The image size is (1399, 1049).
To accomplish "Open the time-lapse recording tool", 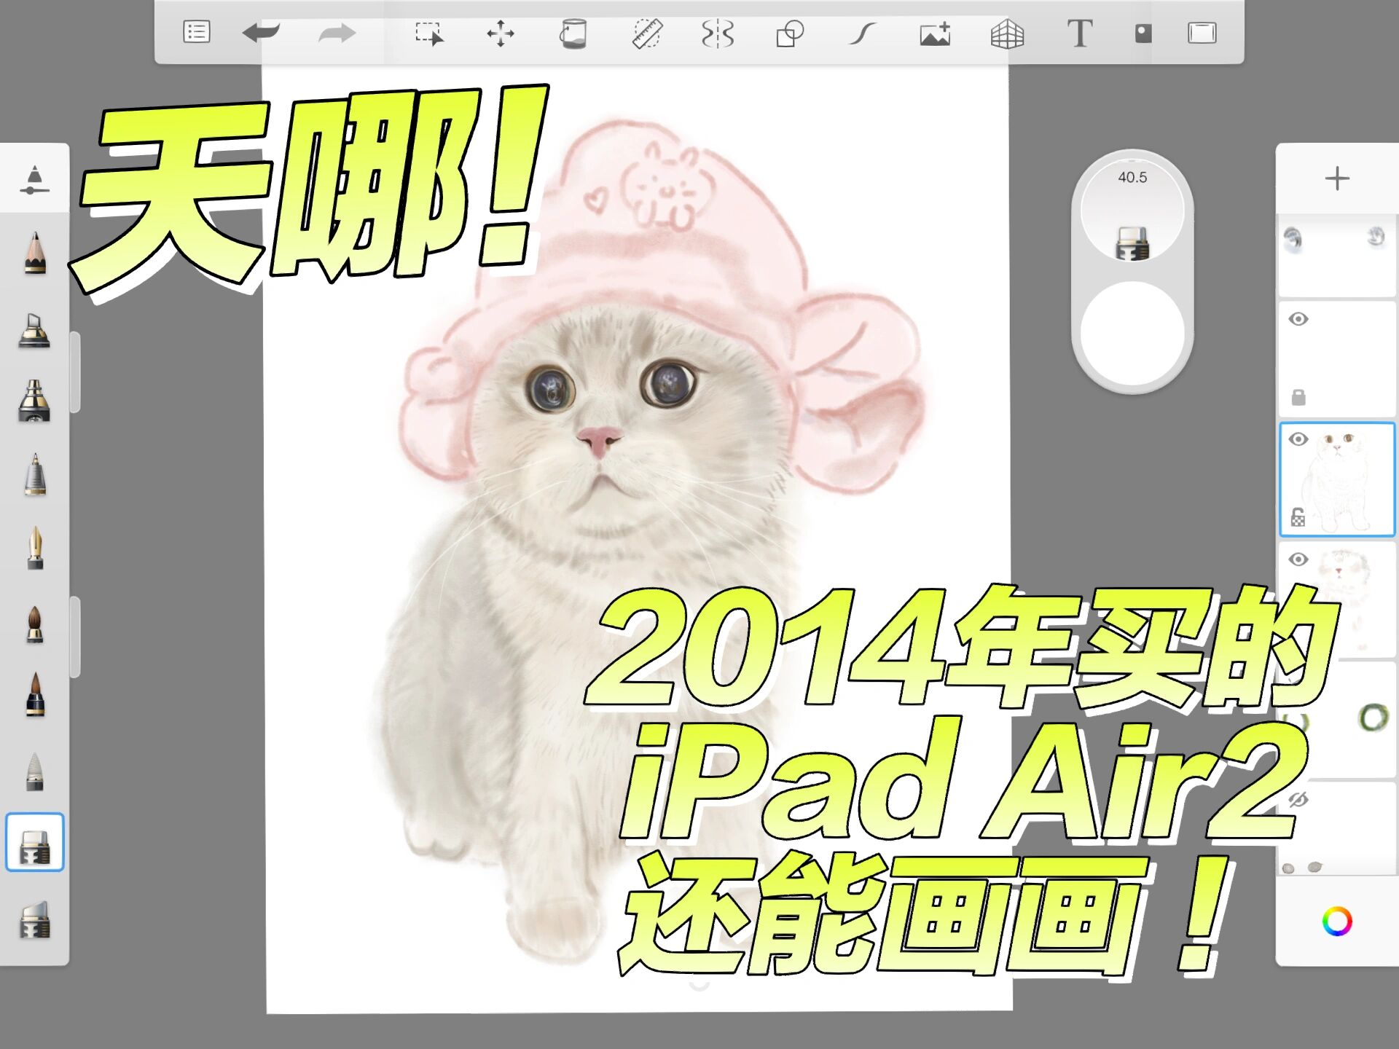I will coord(1143,33).
